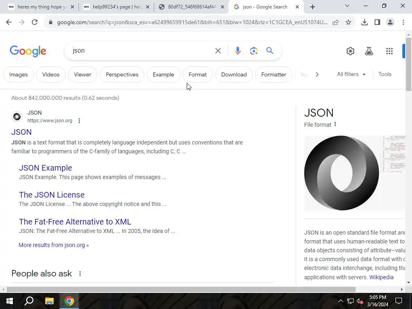Open the JSON main result link

tap(22, 132)
